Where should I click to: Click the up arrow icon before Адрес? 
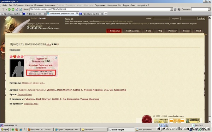click(4, 9)
